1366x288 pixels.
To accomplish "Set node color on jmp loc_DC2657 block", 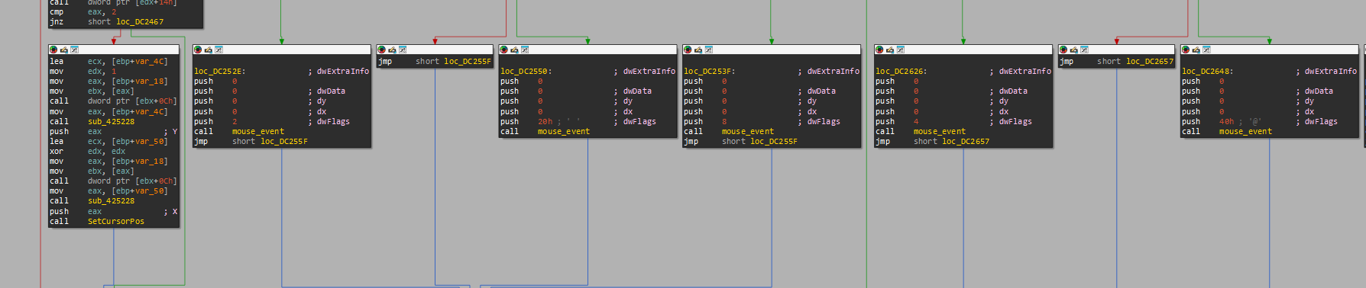I will [x=1063, y=50].
